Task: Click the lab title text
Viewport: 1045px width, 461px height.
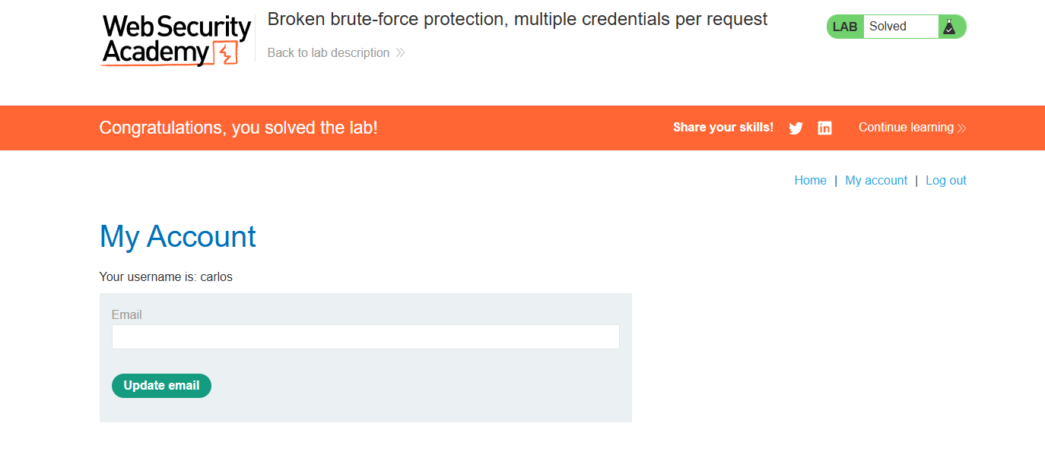Action: (517, 20)
